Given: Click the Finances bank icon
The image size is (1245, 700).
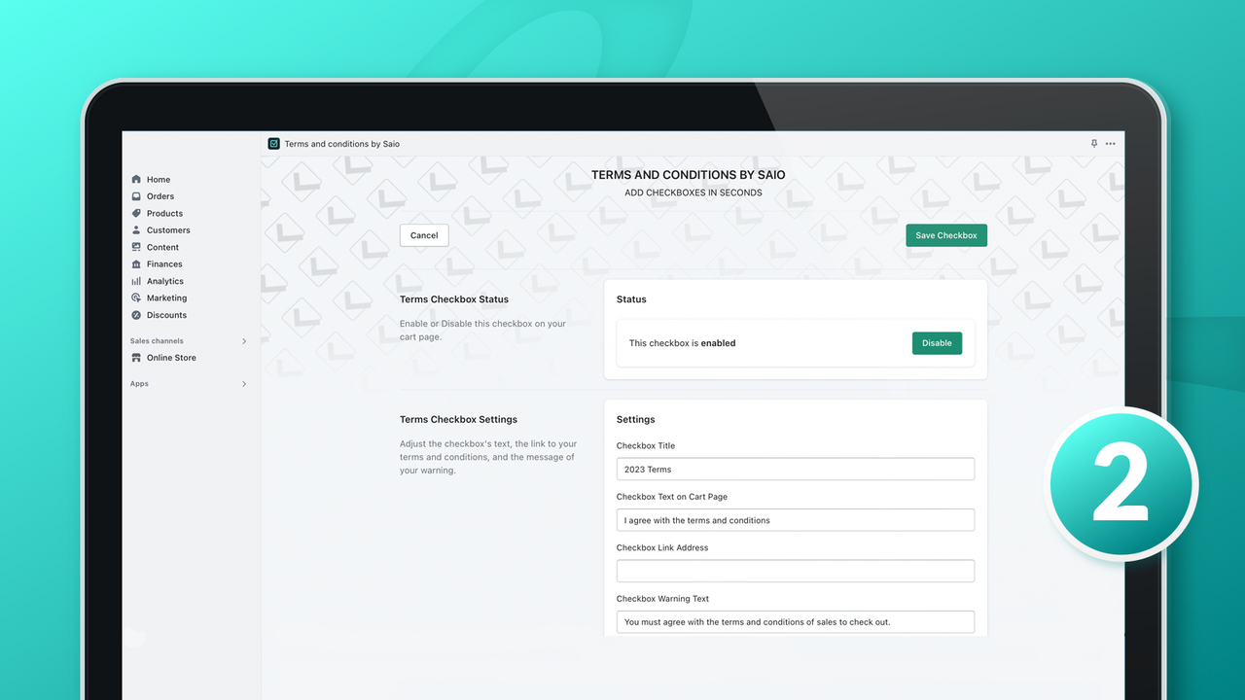Looking at the screenshot, I should click(x=136, y=264).
